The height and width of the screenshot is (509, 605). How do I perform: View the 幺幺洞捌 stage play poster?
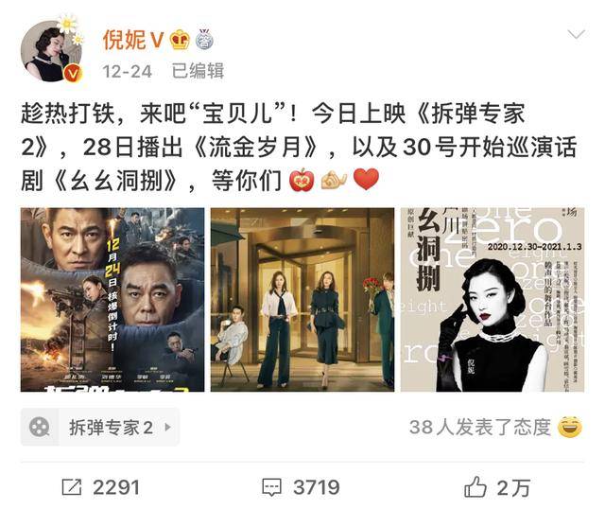[x=493, y=300]
